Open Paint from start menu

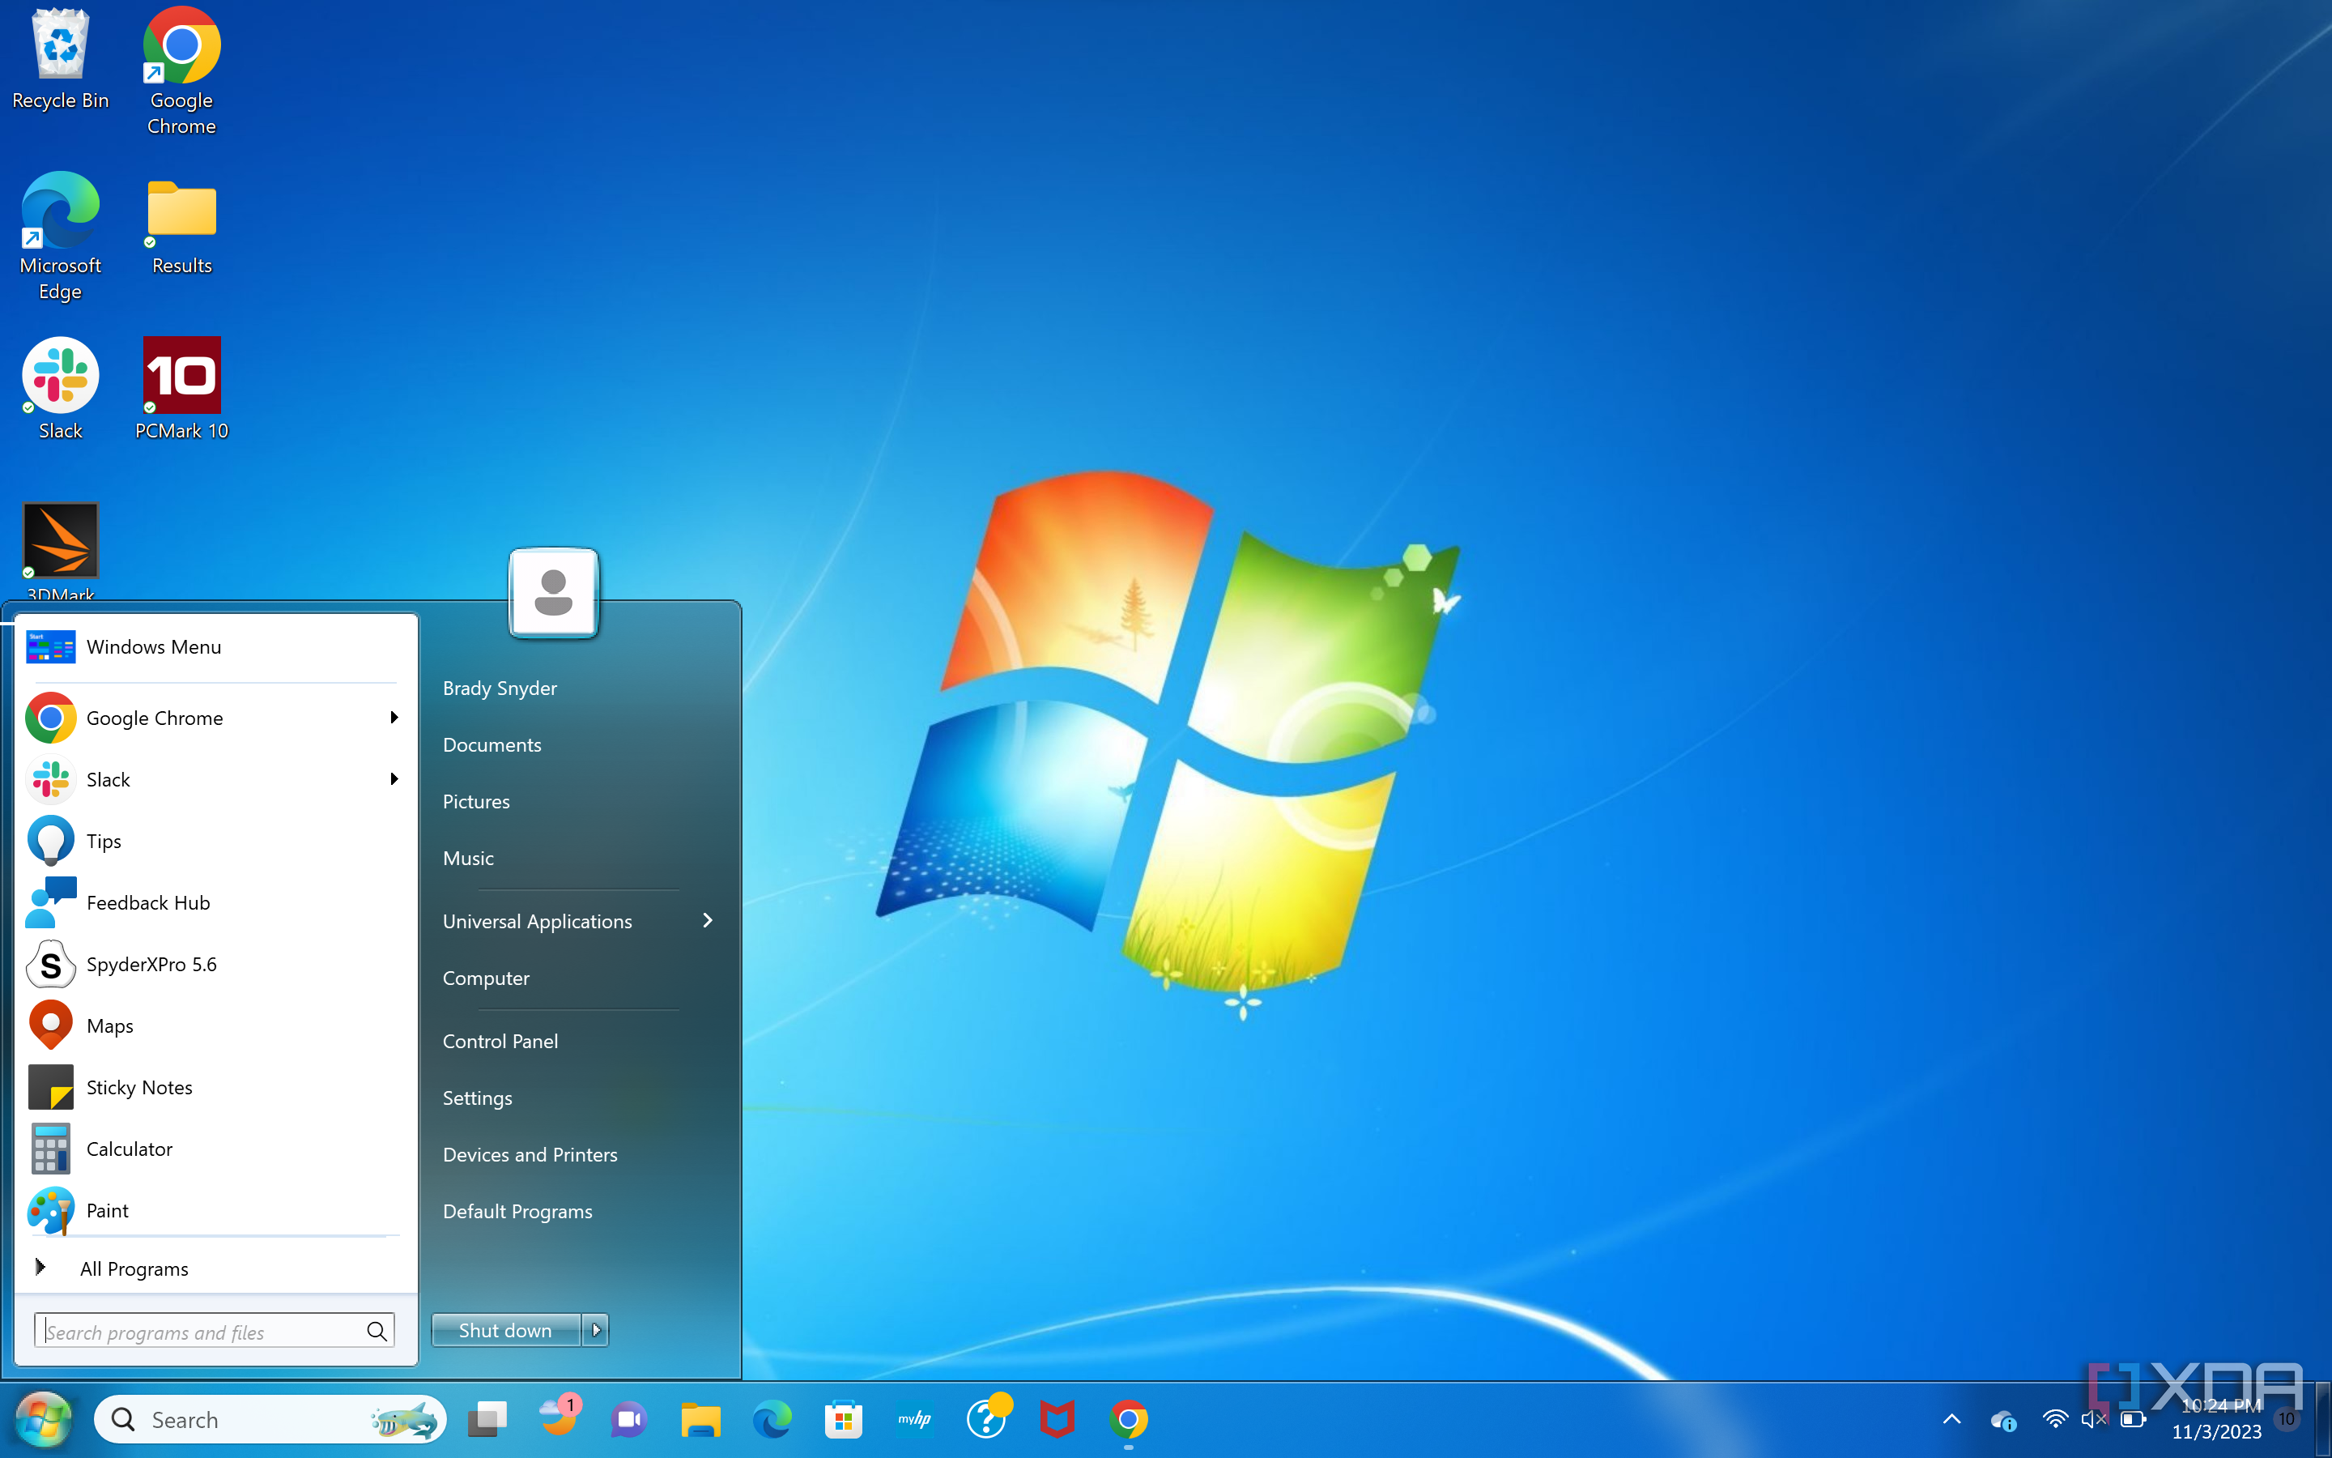click(x=216, y=1210)
